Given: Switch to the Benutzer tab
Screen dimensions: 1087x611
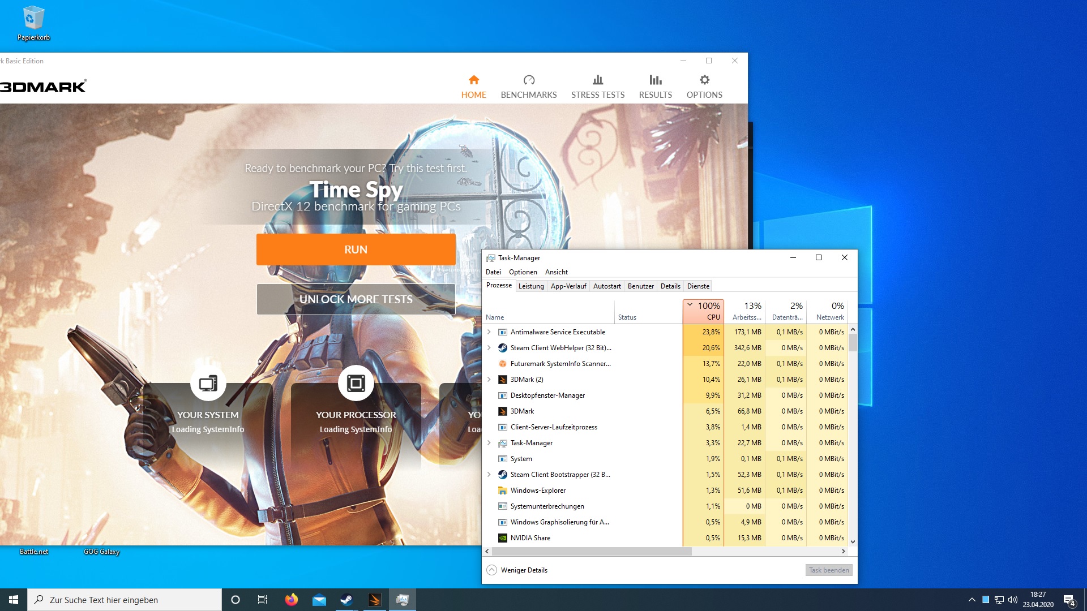Looking at the screenshot, I should tap(641, 286).
